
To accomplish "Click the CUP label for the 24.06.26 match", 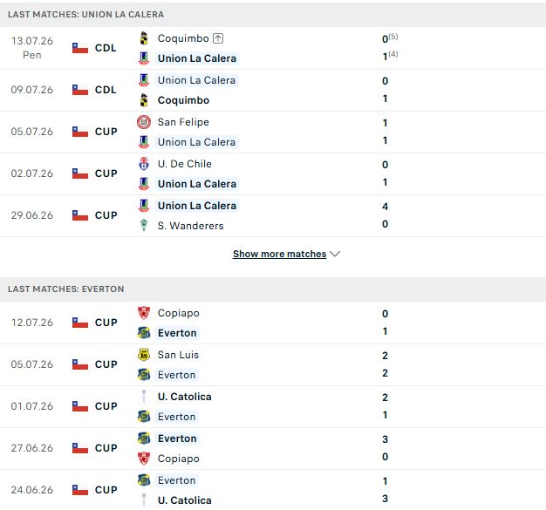I will click(x=106, y=490).
